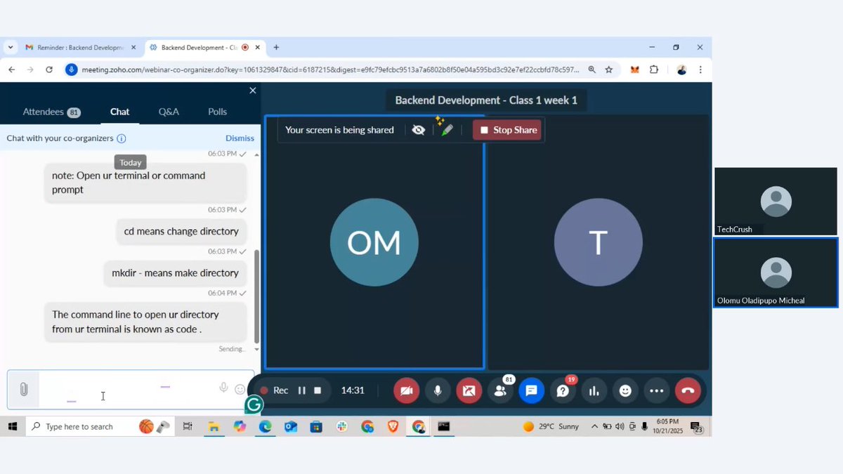Click info icon beside co-organizers text
This screenshot has width=843, height=474.
pyautogui.click(x=122, y=138)
